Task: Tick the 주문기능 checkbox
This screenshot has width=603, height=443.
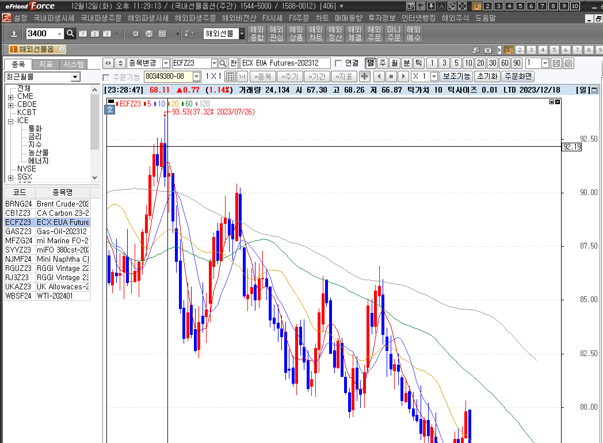Action: (106, 77)
